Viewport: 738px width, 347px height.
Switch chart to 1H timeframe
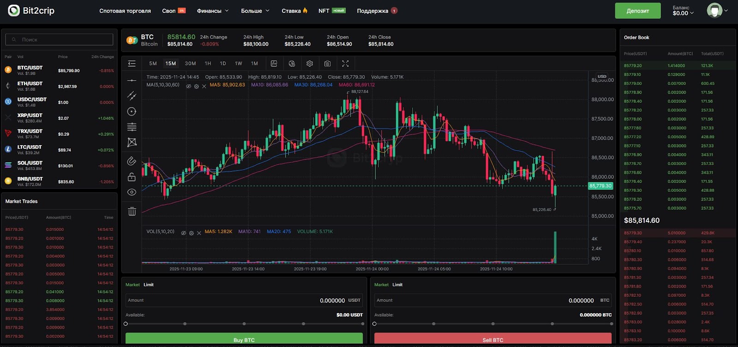(x=208, y=64)
